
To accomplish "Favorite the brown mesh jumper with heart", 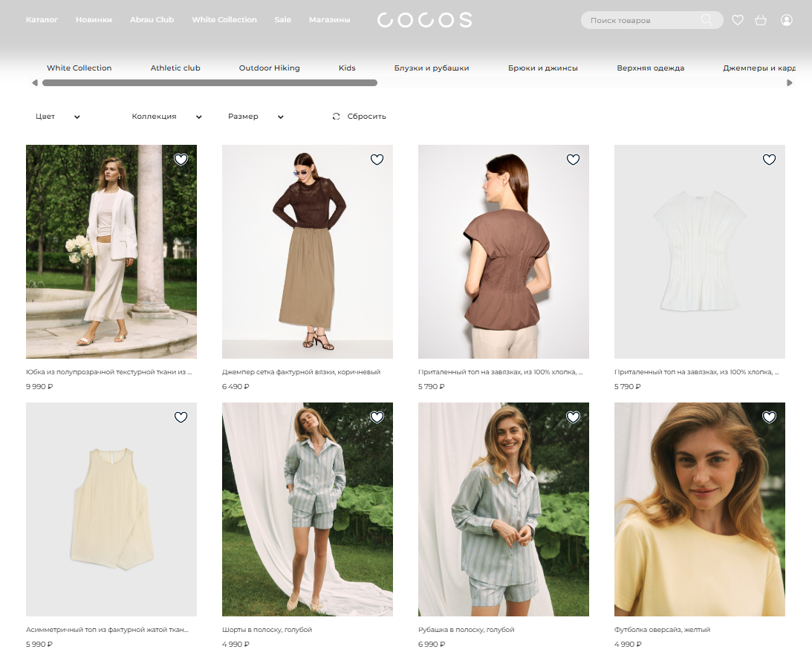I will pyautogui.click(x=377, y=159).
